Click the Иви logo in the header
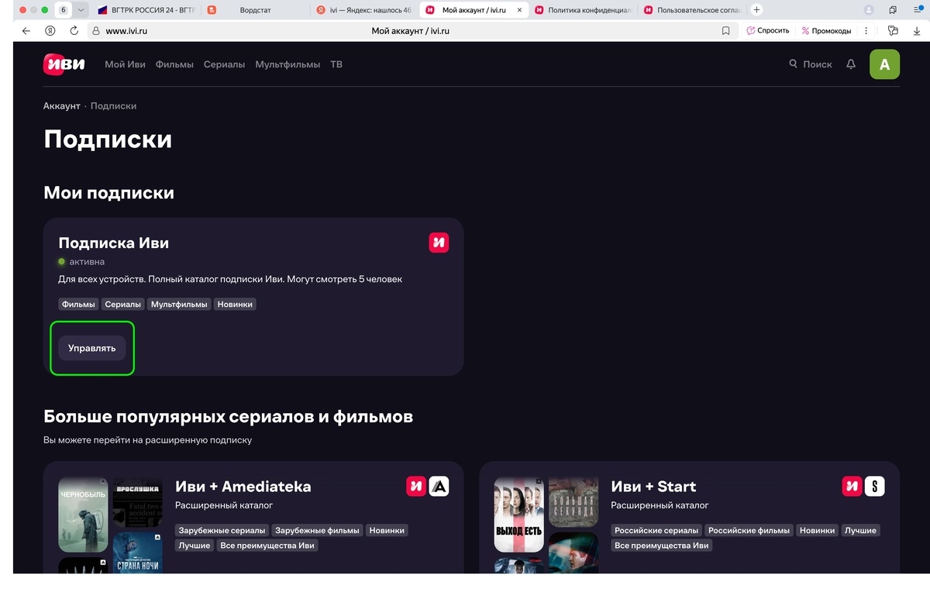Image resolution: width=930 pixels, height=589 pixels. 62,64
